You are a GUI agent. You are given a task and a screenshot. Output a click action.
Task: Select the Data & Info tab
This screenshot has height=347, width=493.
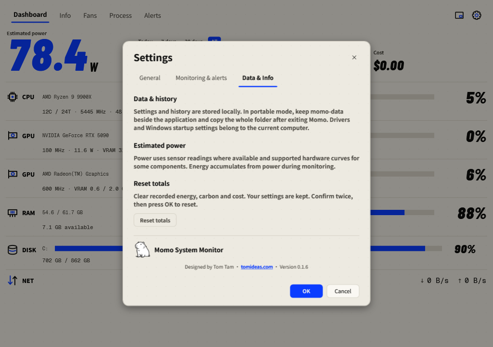258,78
